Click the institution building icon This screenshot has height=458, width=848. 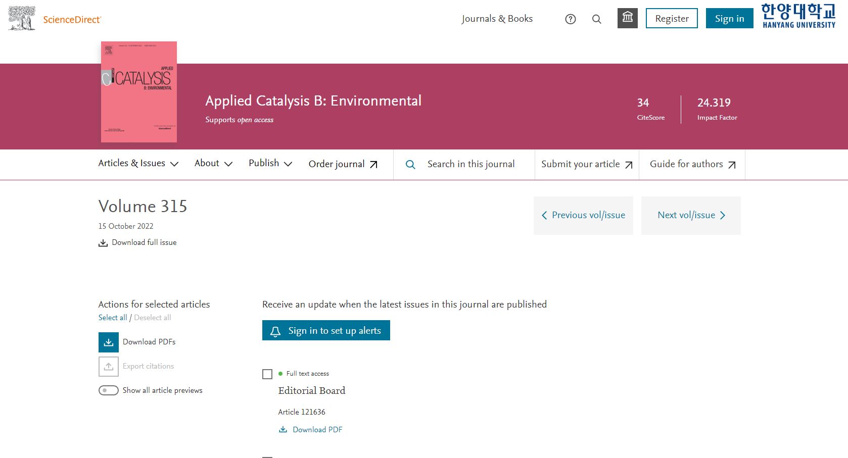coord(627,18)
